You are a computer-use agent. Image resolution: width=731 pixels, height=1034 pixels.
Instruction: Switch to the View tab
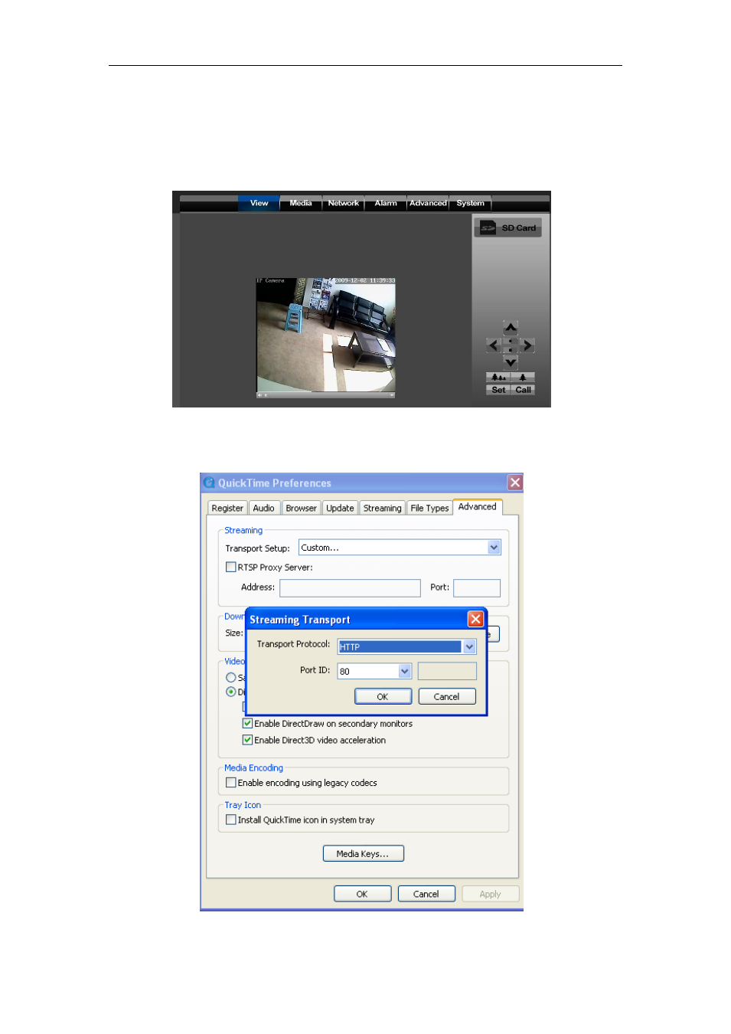click(259, 203)
